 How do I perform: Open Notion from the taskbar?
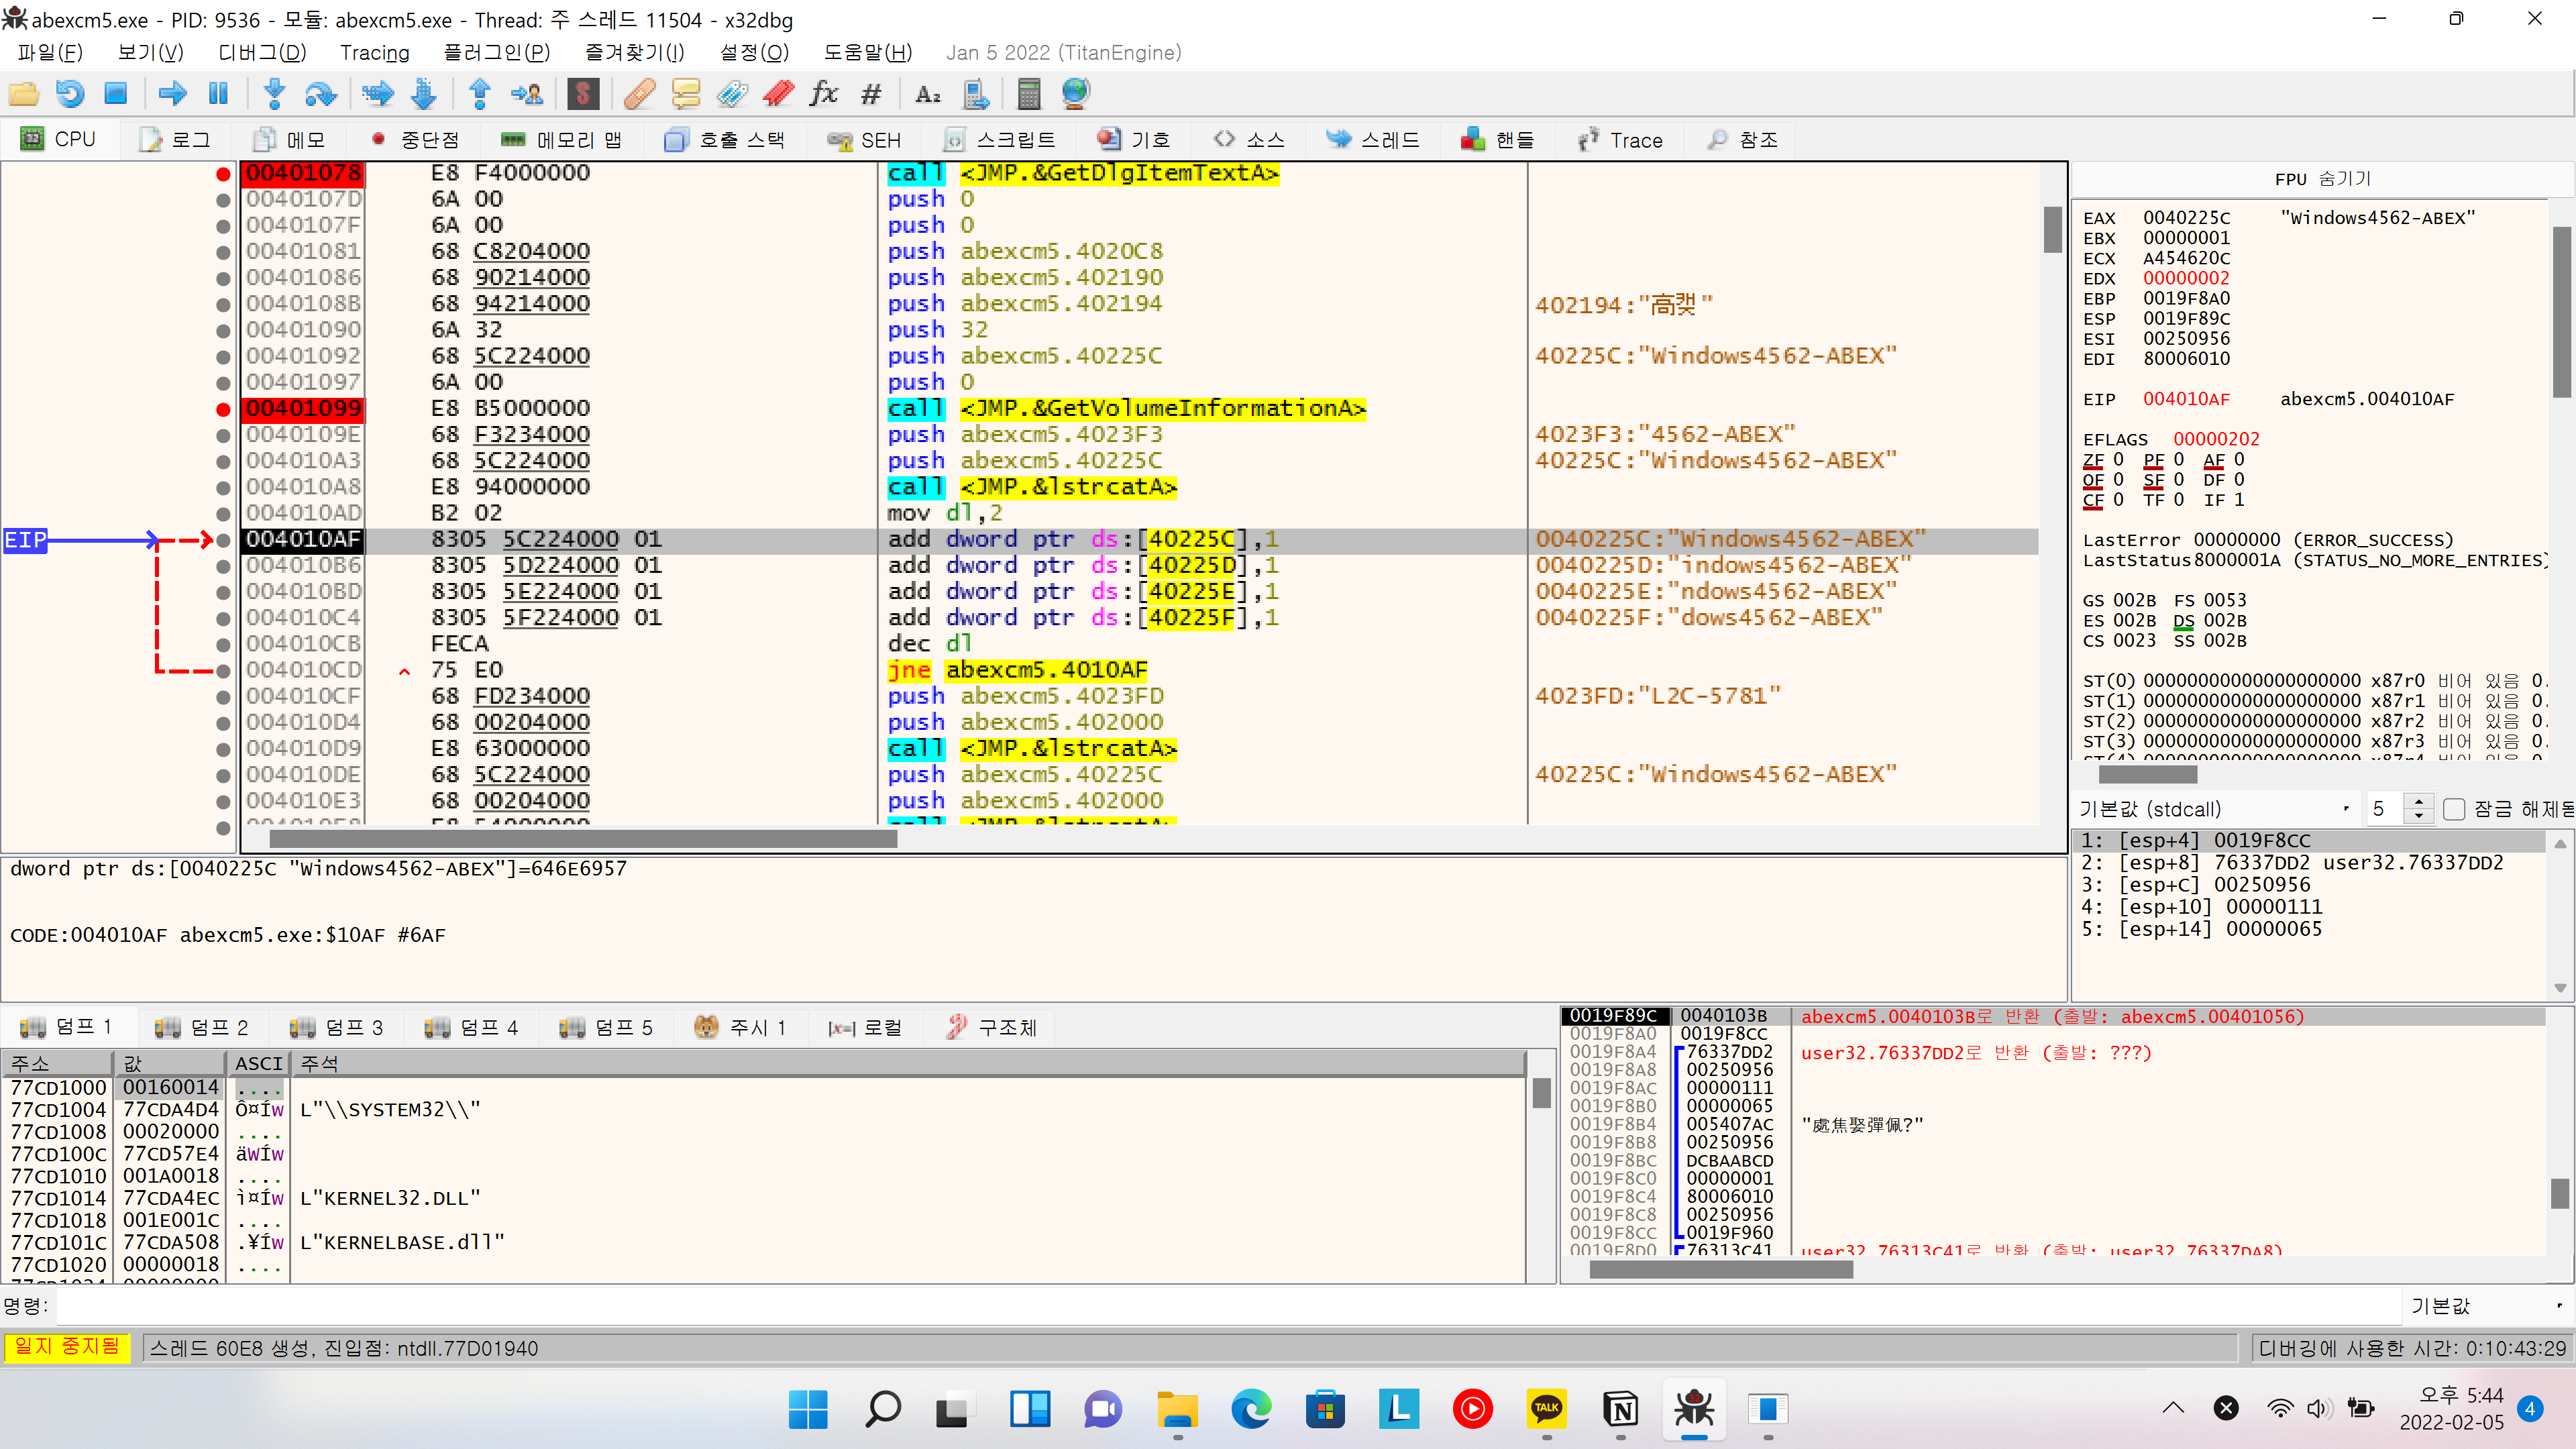click(x=1621, y=1409)
